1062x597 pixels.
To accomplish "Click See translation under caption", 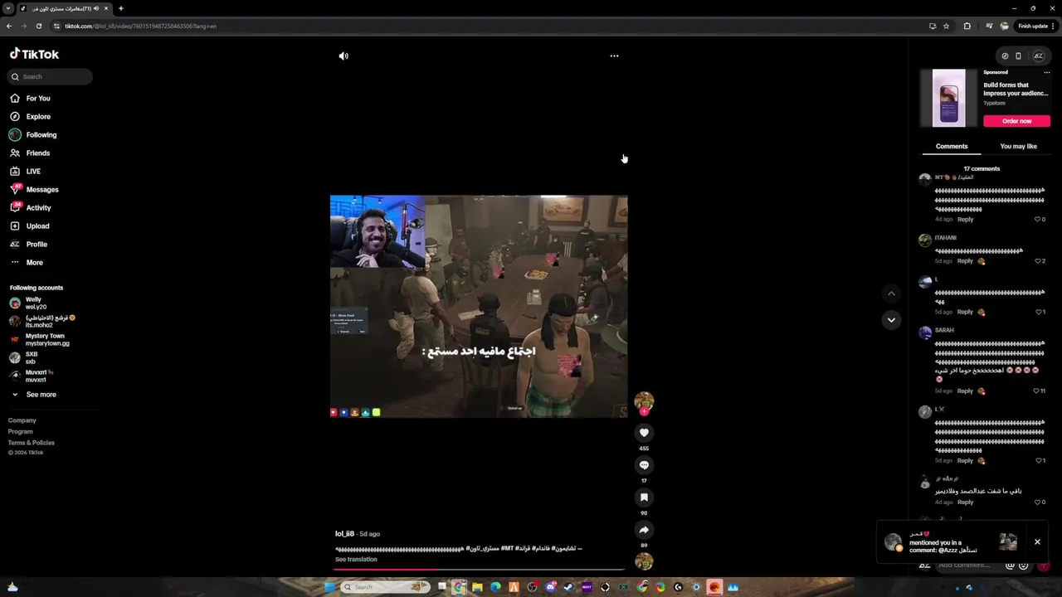I will (x=356, y=560).
